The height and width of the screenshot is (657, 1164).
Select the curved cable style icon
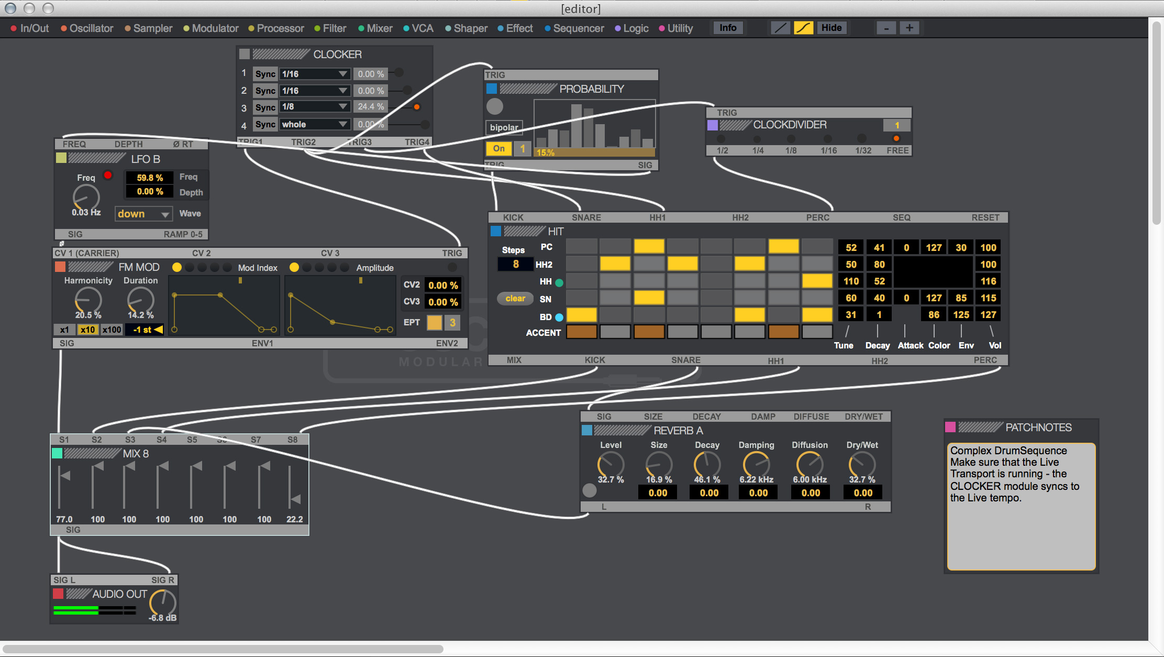803,28
